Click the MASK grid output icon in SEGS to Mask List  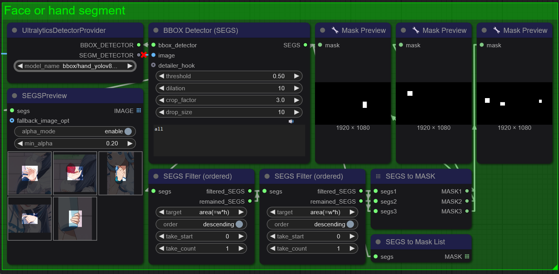point(467,257)
